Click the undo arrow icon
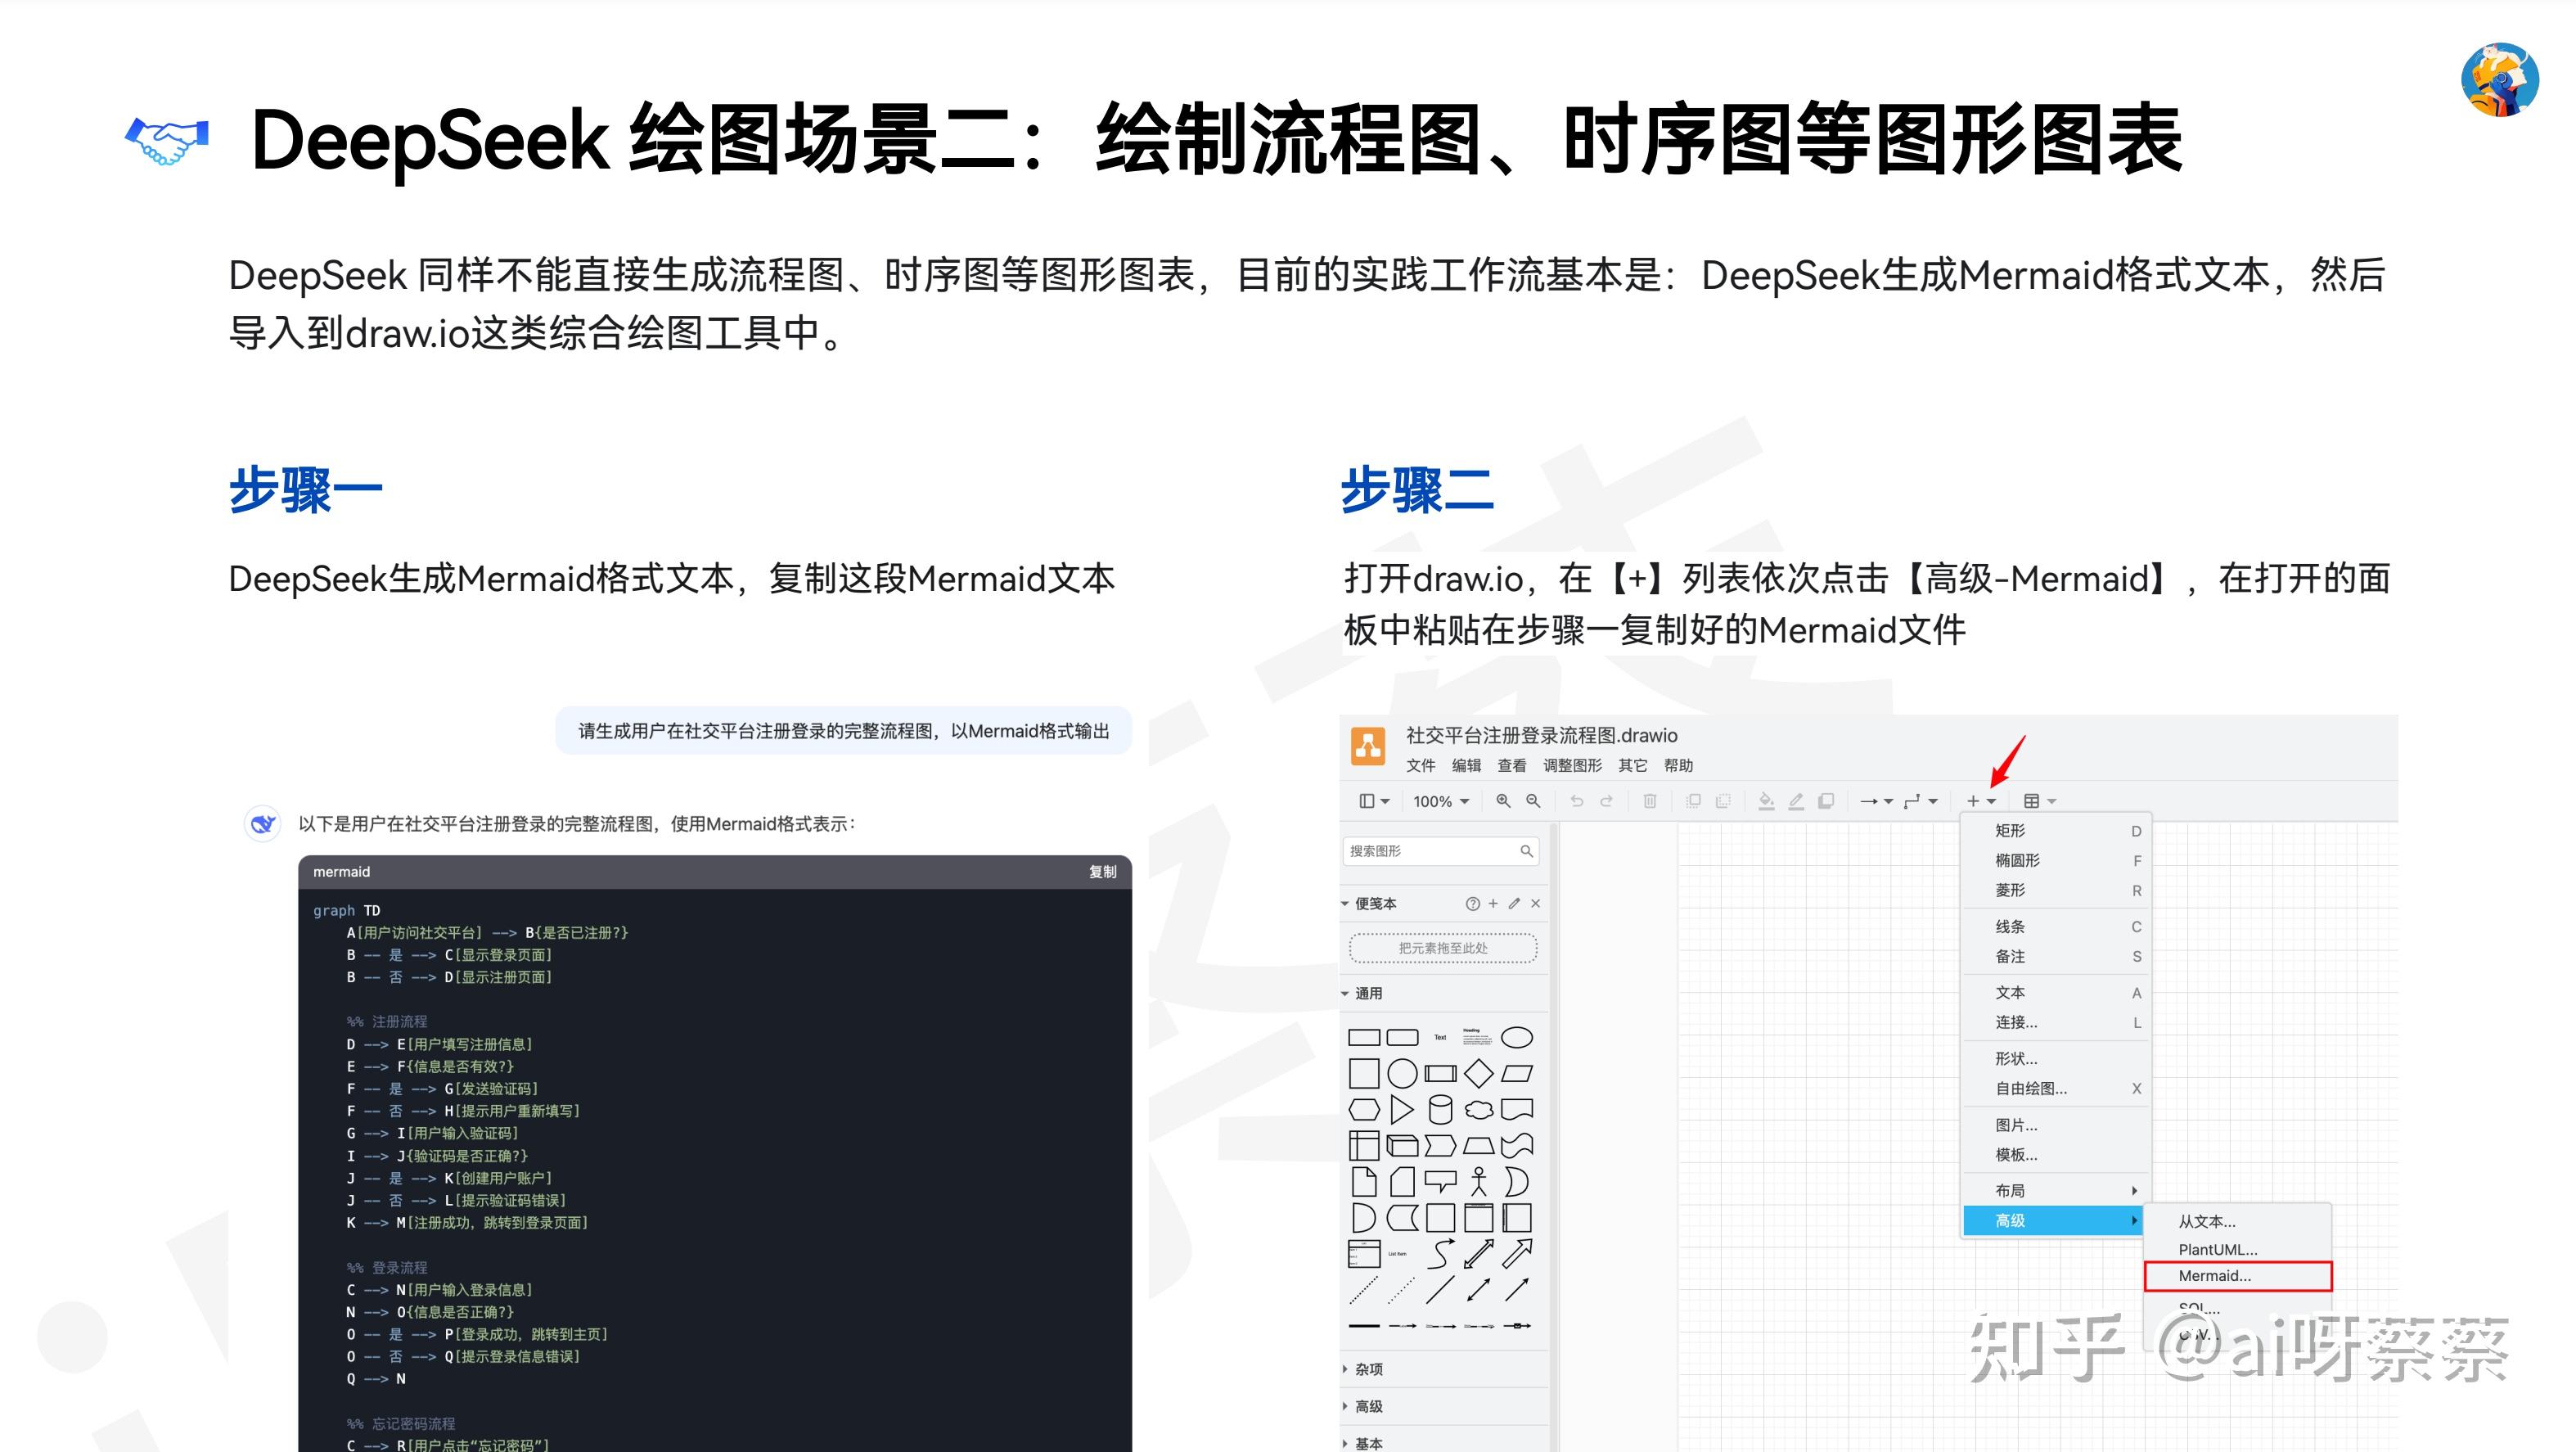This screenshot has height=1452, width=2576. point(1577,802)
